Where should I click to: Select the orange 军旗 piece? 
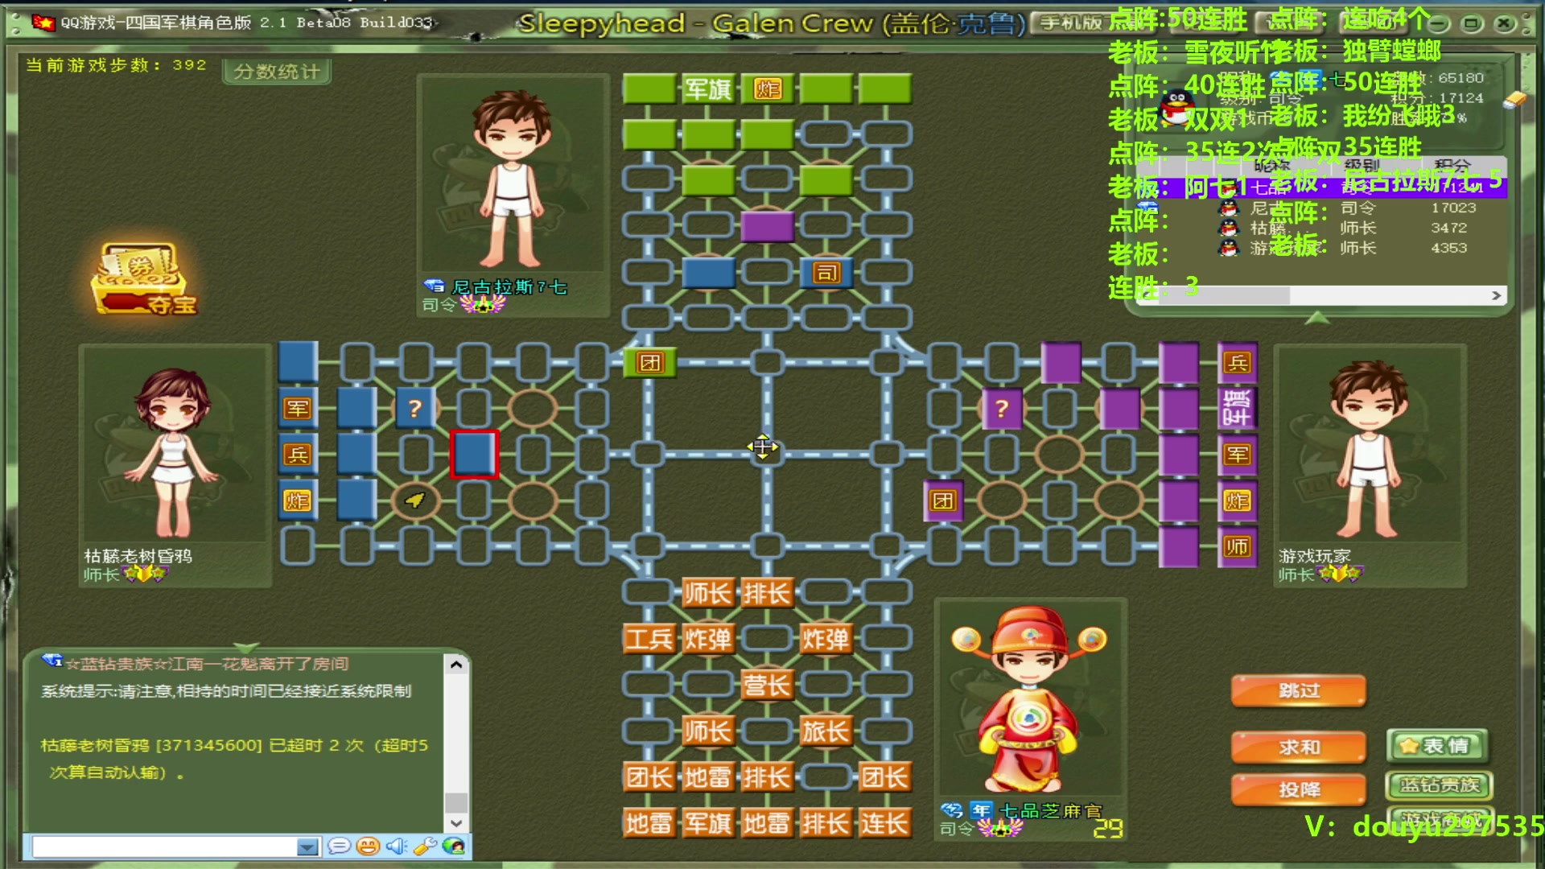pos(707,824)
